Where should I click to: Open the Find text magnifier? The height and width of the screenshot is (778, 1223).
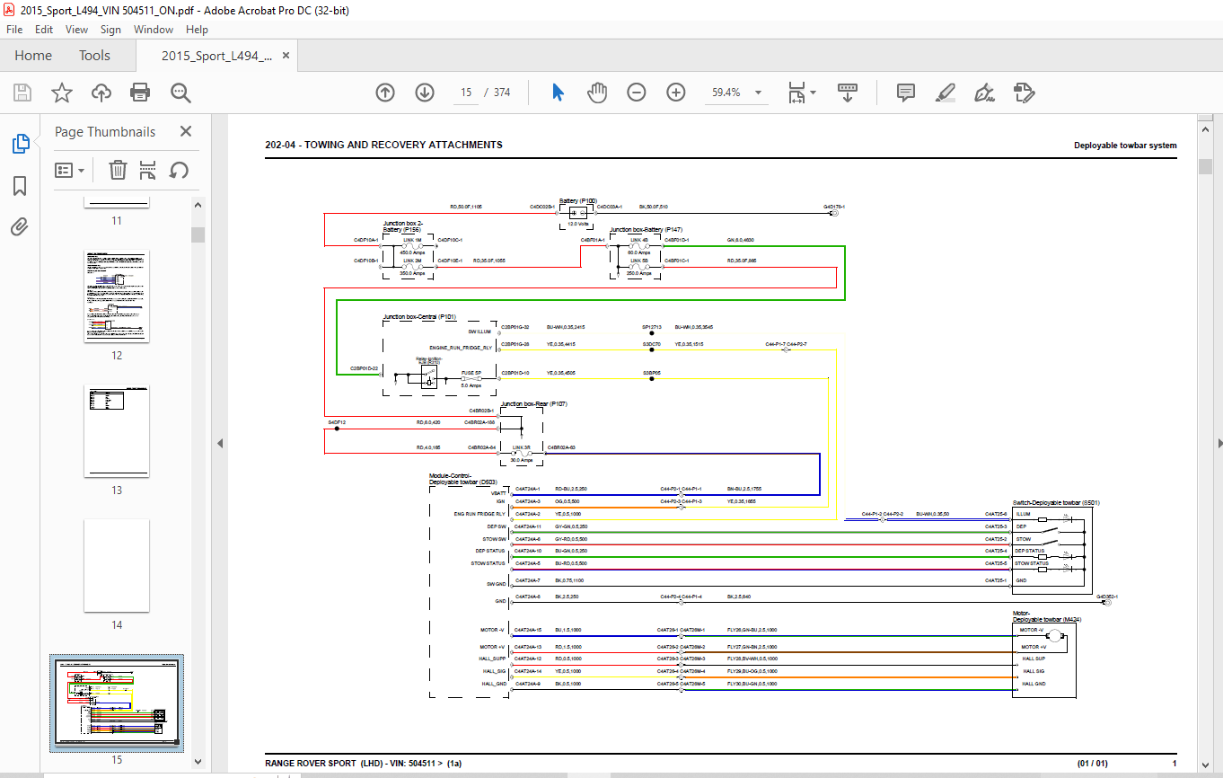[x=180, y=93]
